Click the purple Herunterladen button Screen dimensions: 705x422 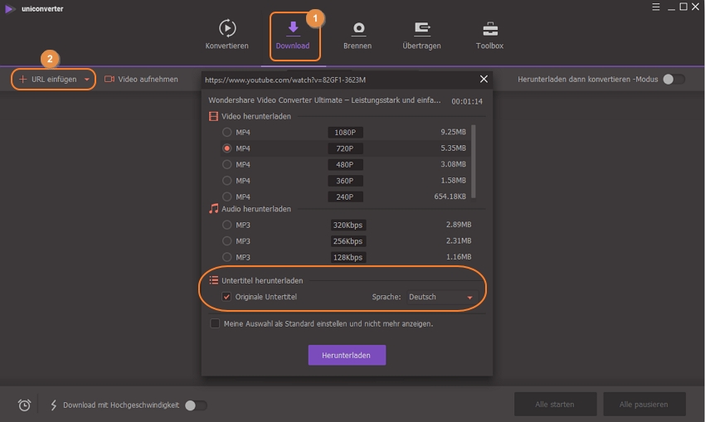tap(347, 355)
